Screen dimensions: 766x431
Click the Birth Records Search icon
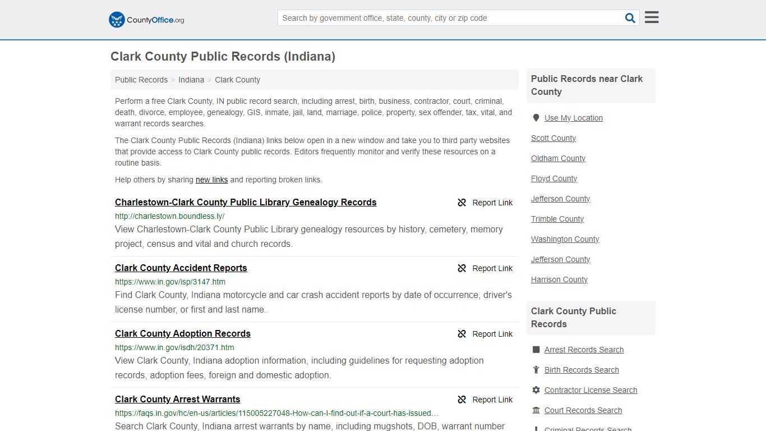click(536, 370)
